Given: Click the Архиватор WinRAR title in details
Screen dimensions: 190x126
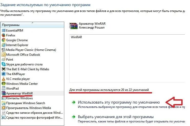Looking at the screenshot, I should click(92, 24).
